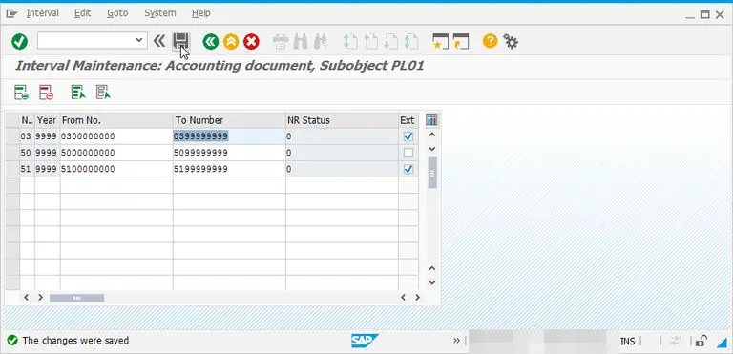Click the From No. column header
The width and height of the screenshot is (733, 354).
click(x=116, y=120)
